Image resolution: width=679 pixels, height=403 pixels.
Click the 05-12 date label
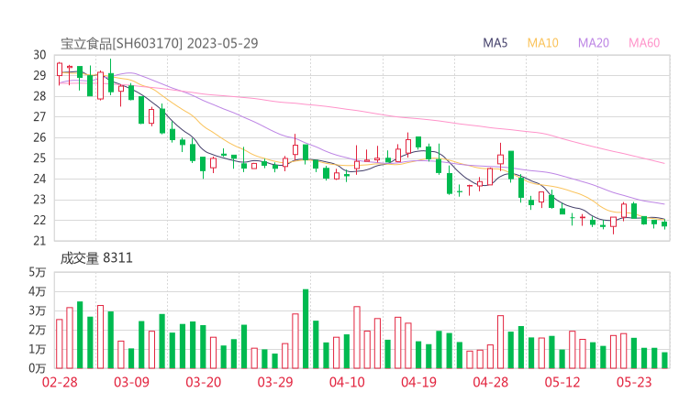click(x=562, y=382)
